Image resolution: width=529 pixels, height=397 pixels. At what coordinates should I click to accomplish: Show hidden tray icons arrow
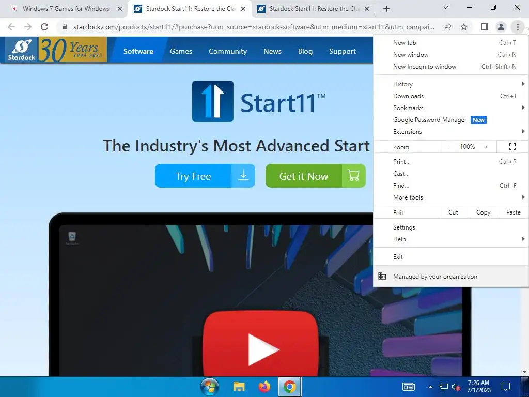tap(430, 387)
